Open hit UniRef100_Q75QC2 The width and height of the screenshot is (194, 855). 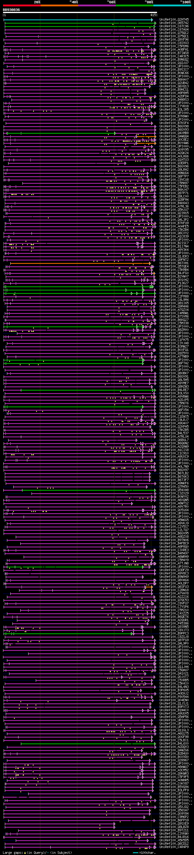click(174, 33)
